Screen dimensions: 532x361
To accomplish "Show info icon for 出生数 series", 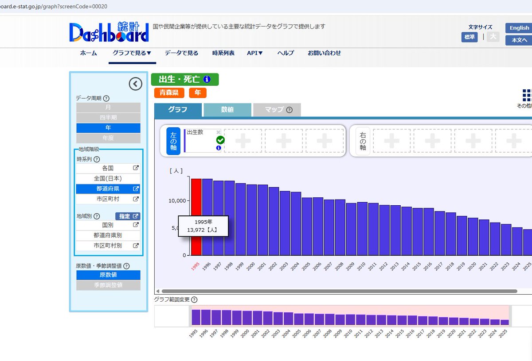I will pos(219,148).
